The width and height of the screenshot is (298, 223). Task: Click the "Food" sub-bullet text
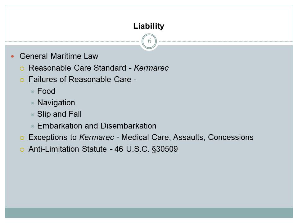[x=46, y=91]
